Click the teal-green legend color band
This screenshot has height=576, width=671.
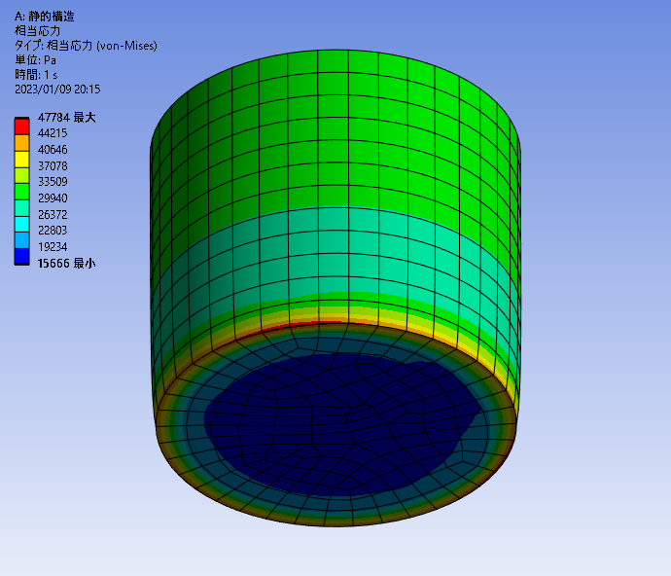(x=21, y=208)
